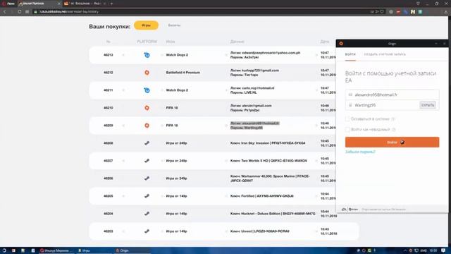Open the 'Забыли пароль?' link
451x254 pixels.
pos(360,152)
